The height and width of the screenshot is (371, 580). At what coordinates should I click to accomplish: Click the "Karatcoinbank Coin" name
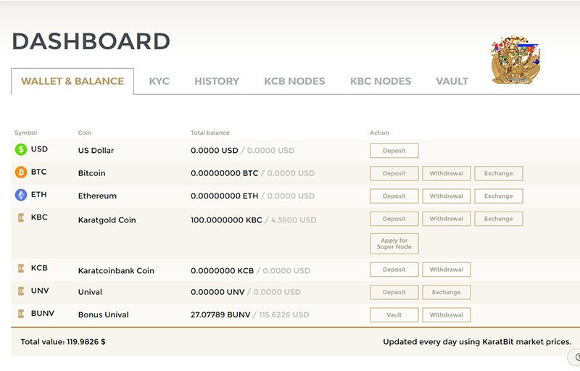click(x=116, y=270)
